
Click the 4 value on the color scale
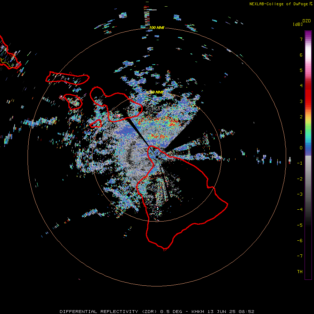click(x=301, y=86)
